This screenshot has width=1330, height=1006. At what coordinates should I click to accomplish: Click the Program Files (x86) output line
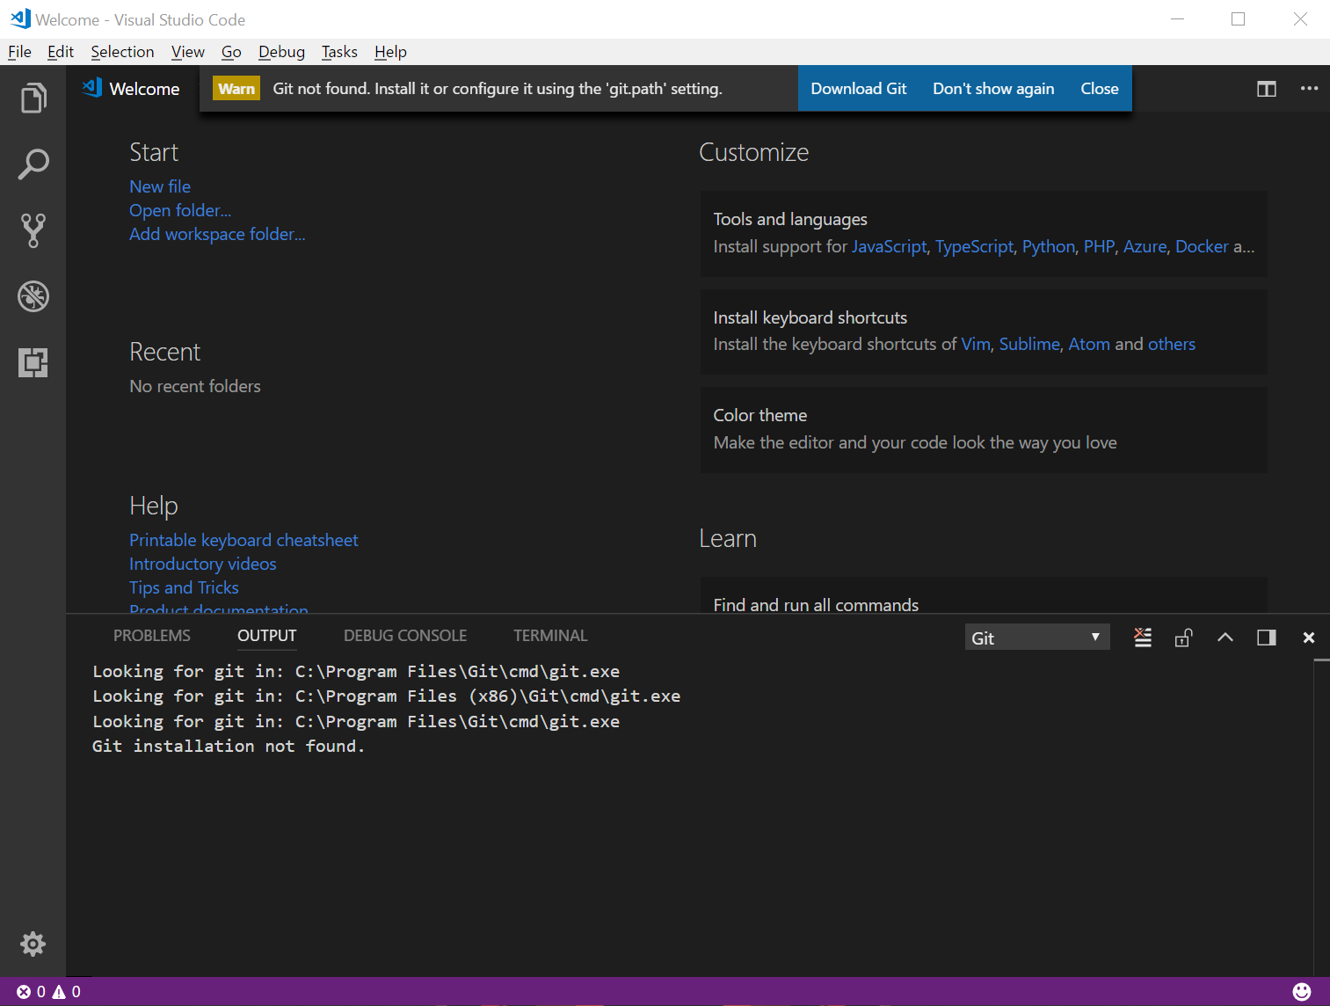click(x=387, y=696)
